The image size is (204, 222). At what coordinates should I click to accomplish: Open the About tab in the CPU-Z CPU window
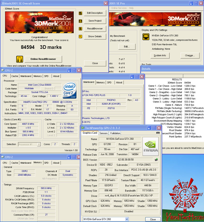pyautogui.click(x=56, y=76)
